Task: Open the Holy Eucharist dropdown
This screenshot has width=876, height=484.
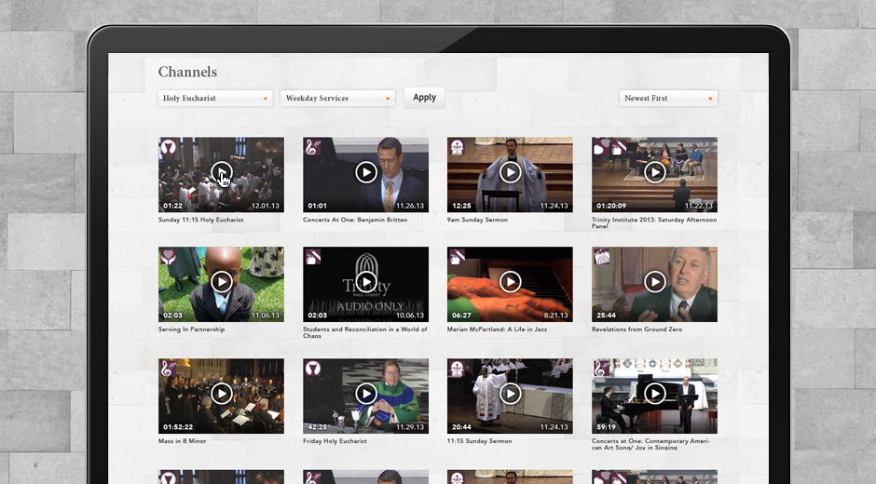Action: tap(215, 99)
